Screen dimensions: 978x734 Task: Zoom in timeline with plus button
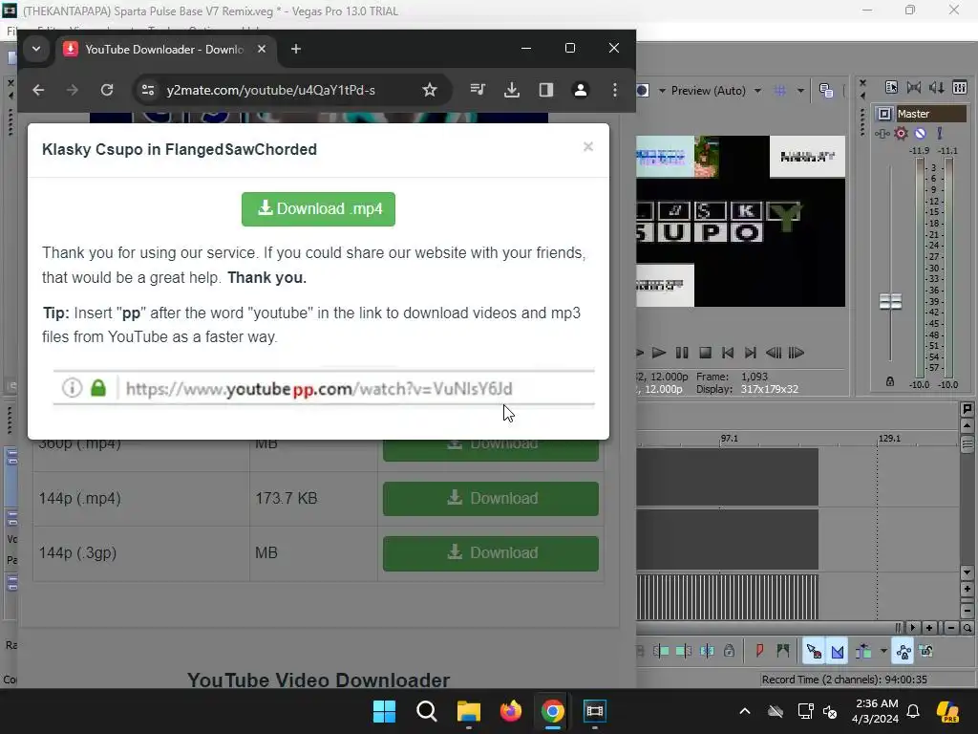pos(929,628)
